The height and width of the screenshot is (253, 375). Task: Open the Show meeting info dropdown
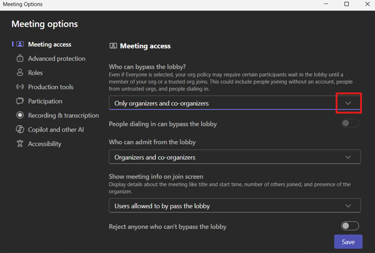click(x=234, y=205)
